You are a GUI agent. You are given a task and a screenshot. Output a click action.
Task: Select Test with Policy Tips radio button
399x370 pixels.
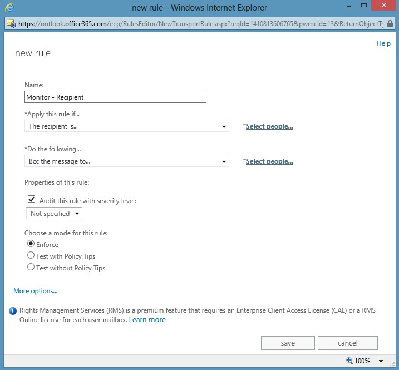click(x=31, y=255)
